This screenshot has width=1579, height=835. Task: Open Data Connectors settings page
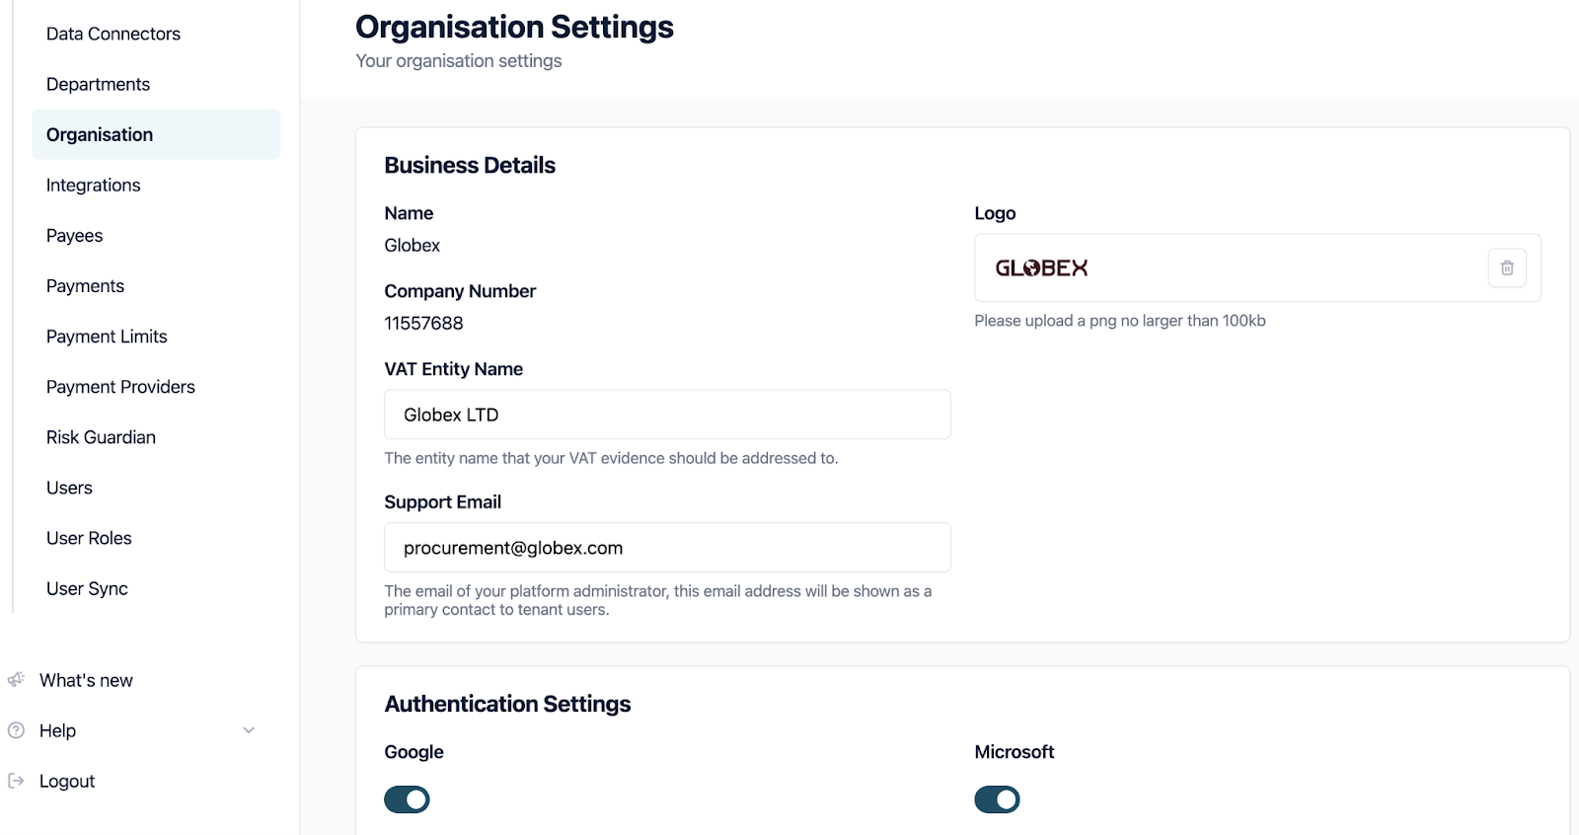click(x=113, y=34)
